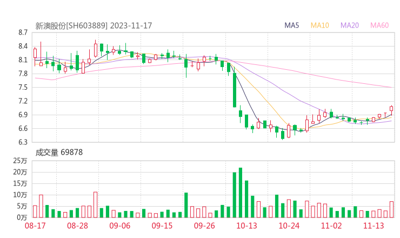Click the 09-06 date axis label
400x238 pixels.
(x=119, y=226)
